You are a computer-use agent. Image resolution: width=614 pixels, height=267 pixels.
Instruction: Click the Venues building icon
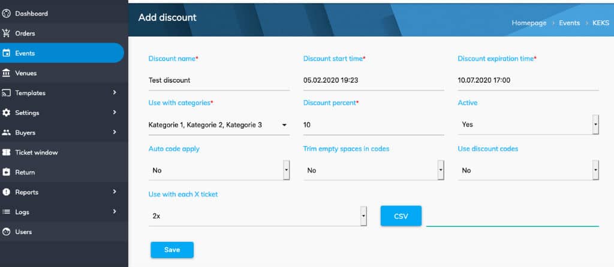[x=6, y=73]
